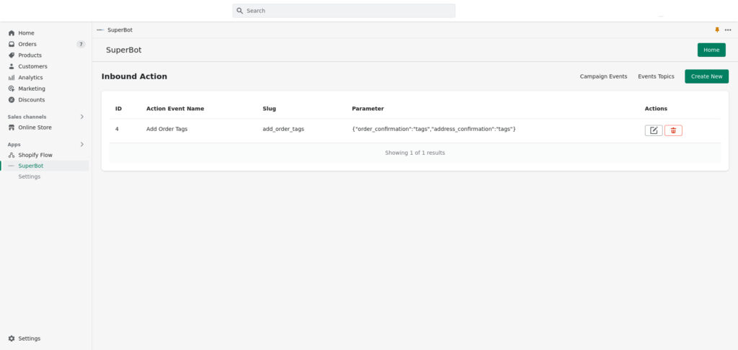Viewport: 738px width, 350px height.
Task: Click the Discounts percent icon
Action: [x=12, y=99]
